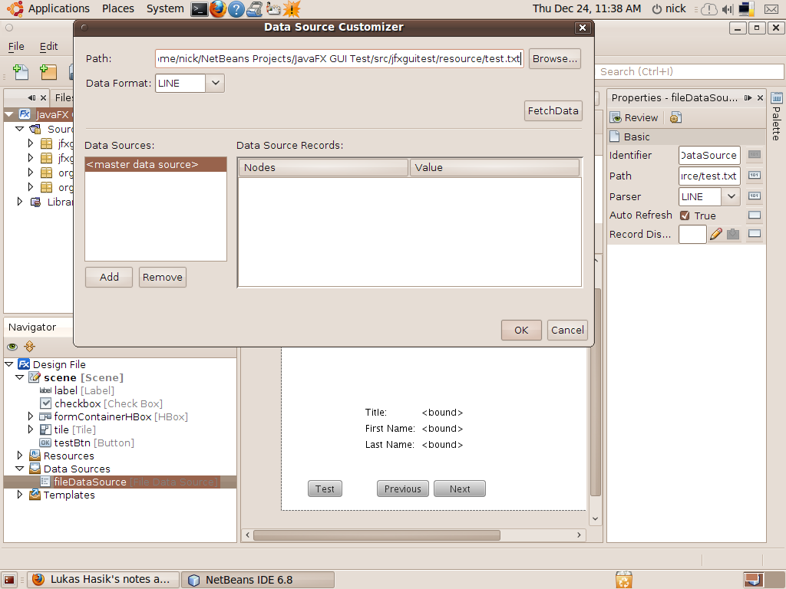Expand the tile node in Navigator
The image size is (786, 589).
pyautogui.click(x=31, y=429)
